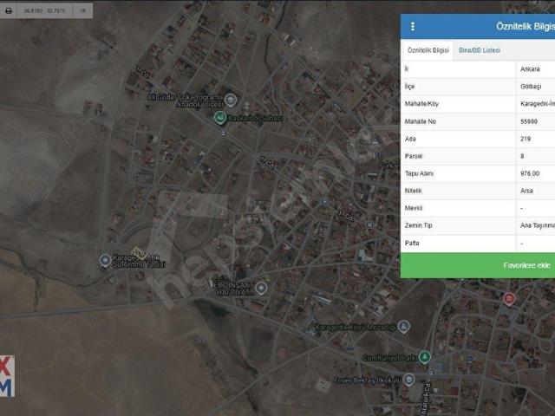Image resolution: width=555 pixels, height=416 pixels.
Task: Click the coordinates display in the top toolbar
Action: point(44,11)
